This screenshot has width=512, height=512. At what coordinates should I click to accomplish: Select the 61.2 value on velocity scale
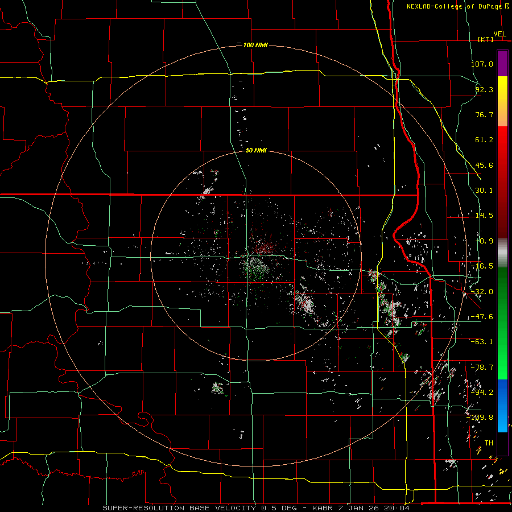pyautogui.click(x=484, y=140)
